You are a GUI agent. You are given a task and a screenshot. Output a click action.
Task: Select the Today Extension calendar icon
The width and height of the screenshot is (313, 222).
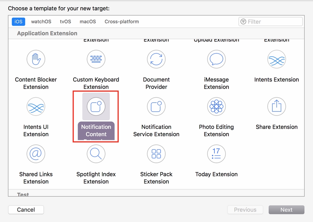coord(216,154)
